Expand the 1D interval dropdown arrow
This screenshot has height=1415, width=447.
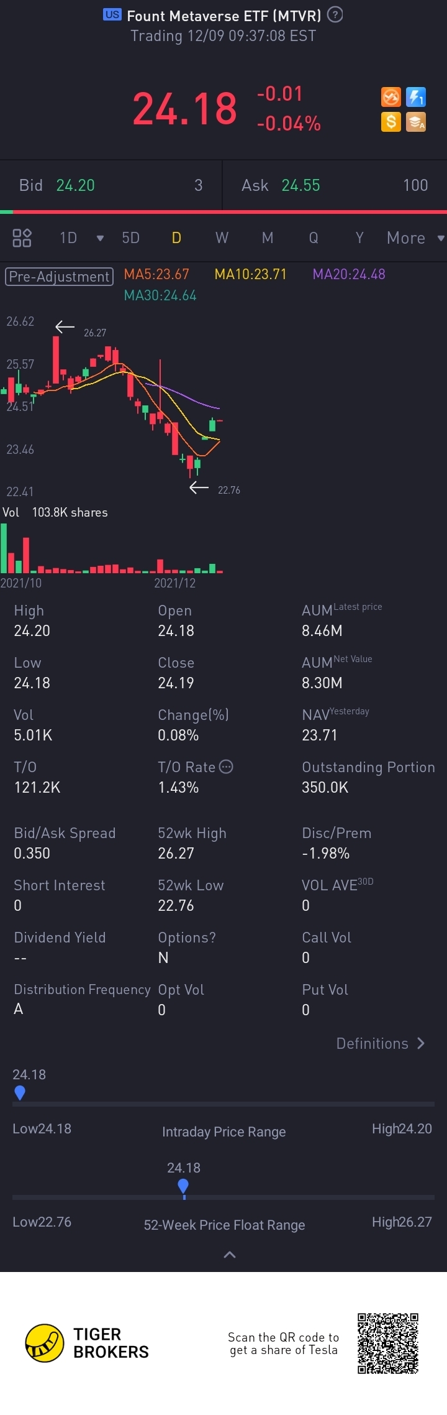pos(100,238)
